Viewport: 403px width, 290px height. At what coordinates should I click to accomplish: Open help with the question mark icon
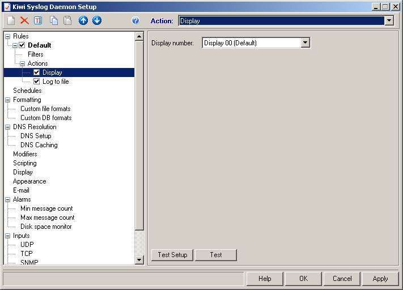tap(135, 20)
